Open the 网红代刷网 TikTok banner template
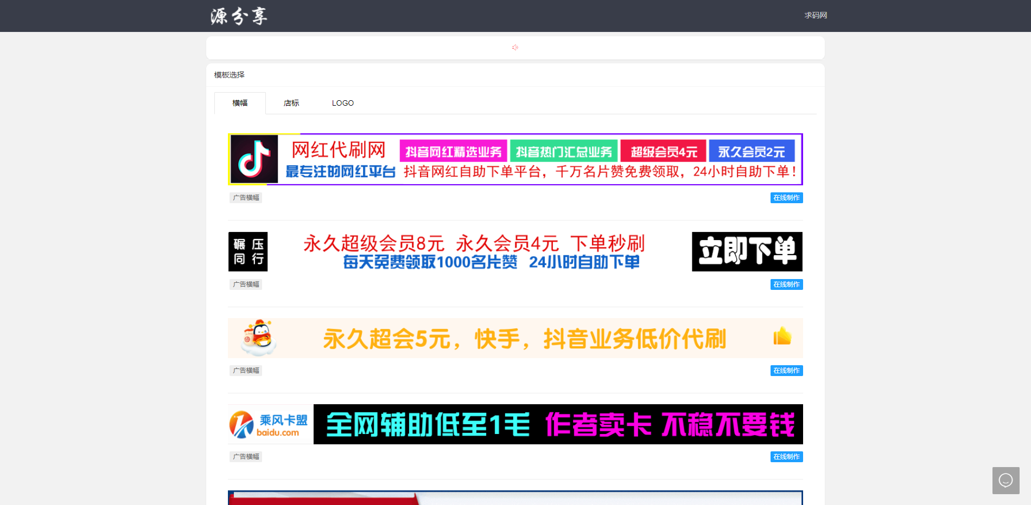 [515, 159]
